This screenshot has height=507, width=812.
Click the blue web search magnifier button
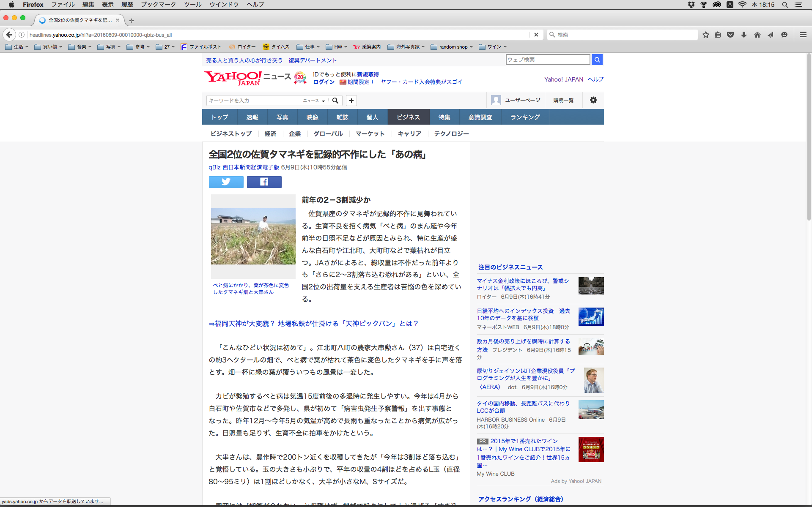597,60
